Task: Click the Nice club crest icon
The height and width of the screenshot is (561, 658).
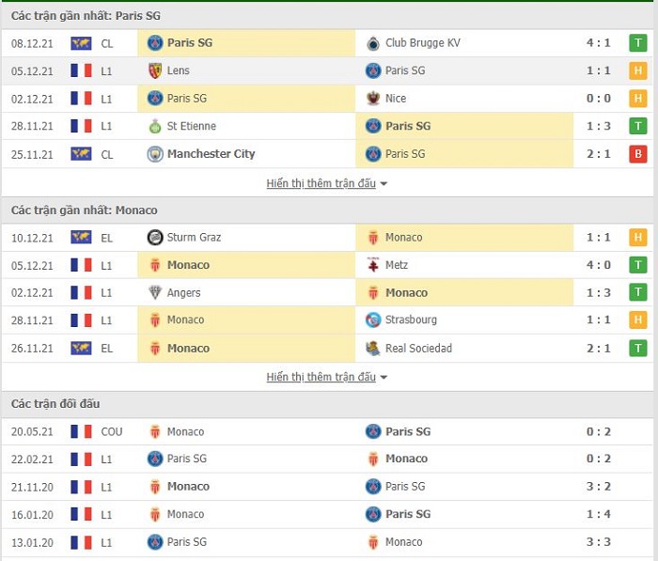Action: [372, 99]
